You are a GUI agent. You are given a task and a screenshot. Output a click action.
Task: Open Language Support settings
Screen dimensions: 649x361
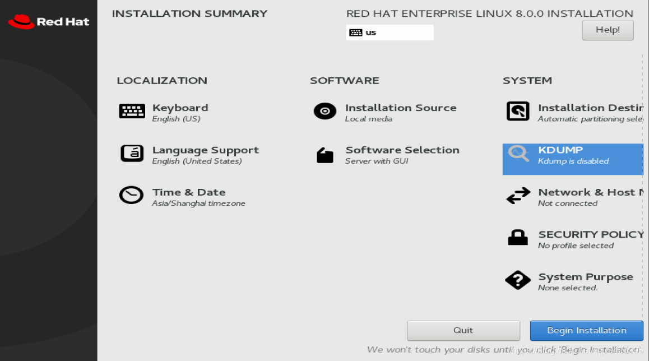pos(205,150)
